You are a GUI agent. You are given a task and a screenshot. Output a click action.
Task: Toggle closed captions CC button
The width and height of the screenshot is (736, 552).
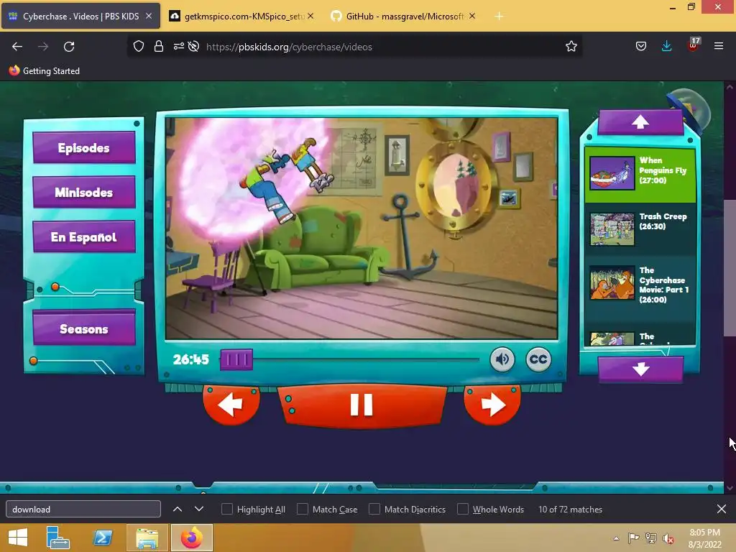[x=538, y=359]
